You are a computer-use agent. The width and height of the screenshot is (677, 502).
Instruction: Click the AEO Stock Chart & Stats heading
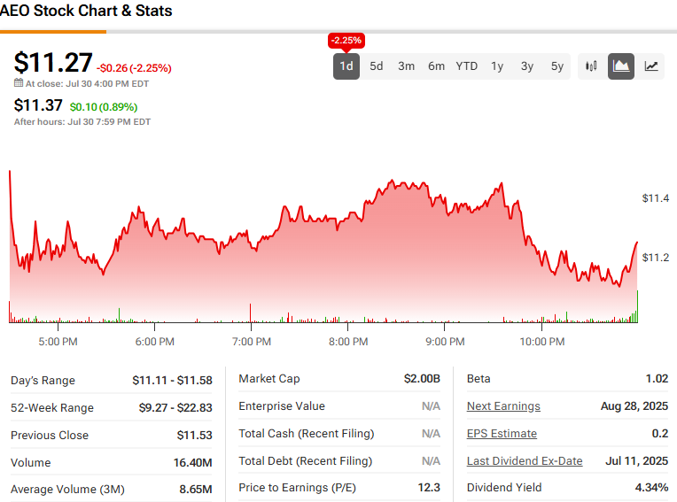86,11
